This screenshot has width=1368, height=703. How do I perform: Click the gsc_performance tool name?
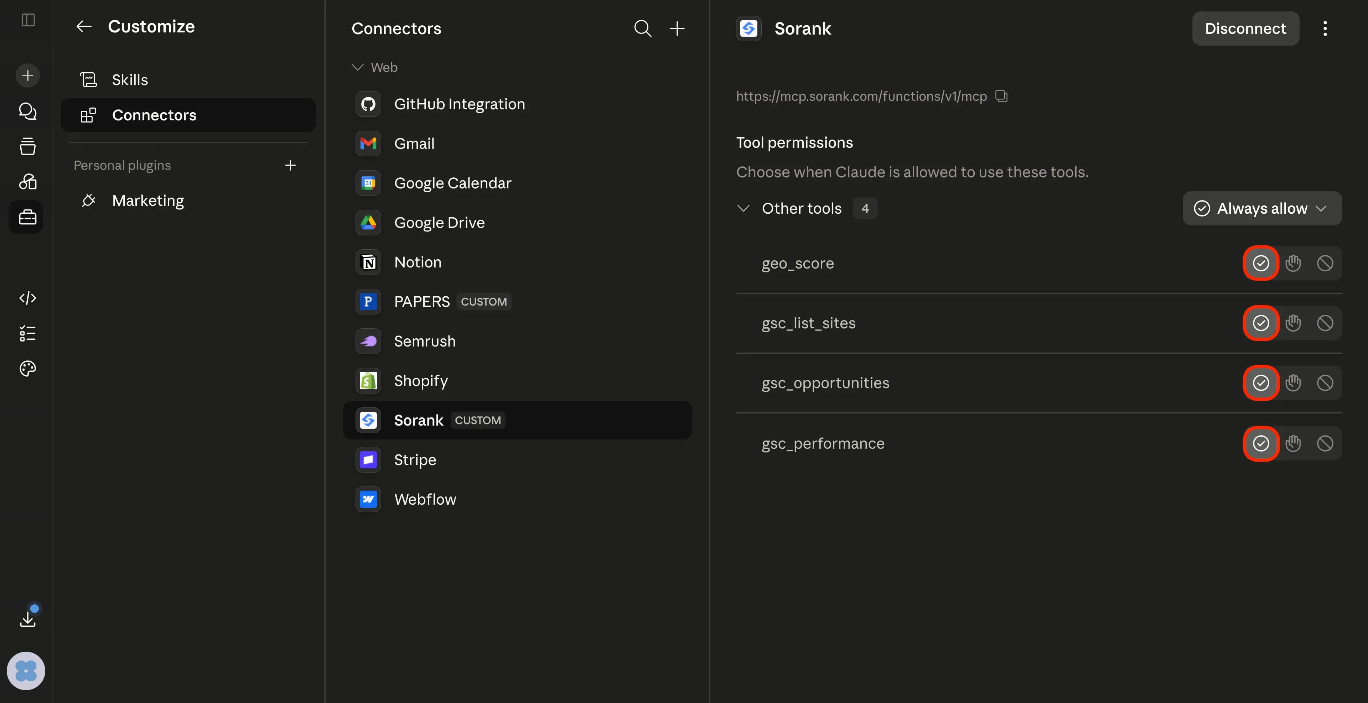(x=823, y=444)
